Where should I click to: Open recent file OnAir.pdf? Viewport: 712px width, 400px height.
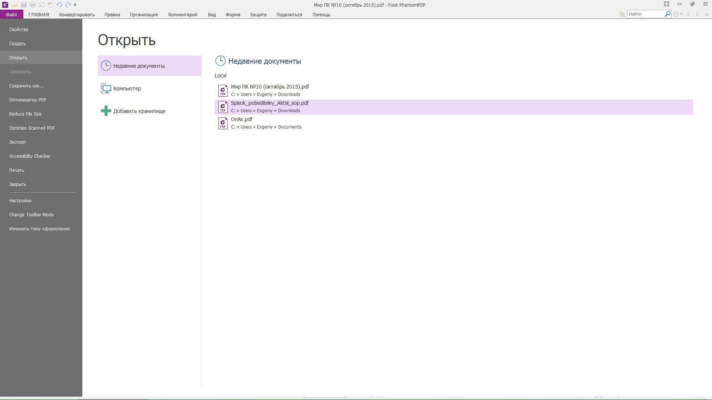point(454,123)
